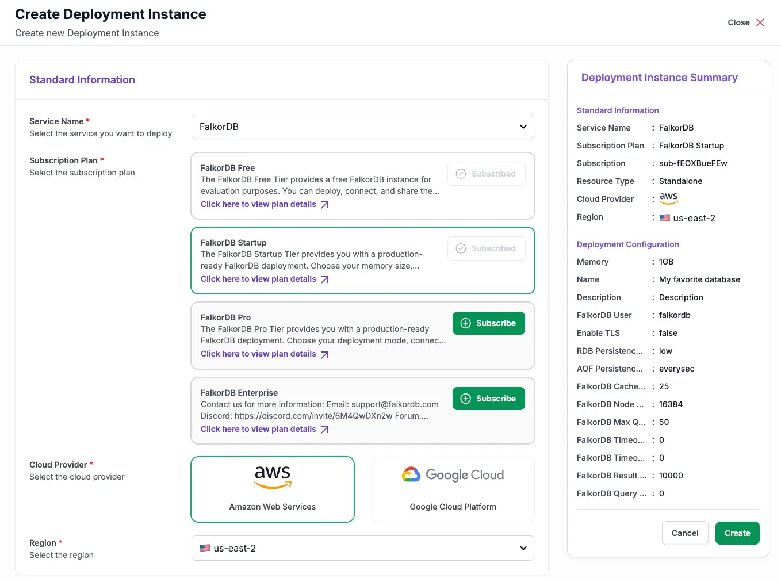This screenshot has width=781, height=582.
Task: Click the FalkorDB Node value 16384
Action: tap(671, 404)
